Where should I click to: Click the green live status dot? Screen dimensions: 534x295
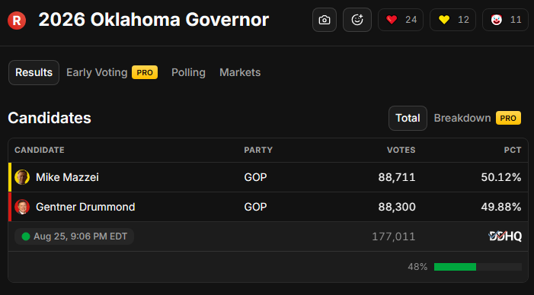tap(26, 236)
